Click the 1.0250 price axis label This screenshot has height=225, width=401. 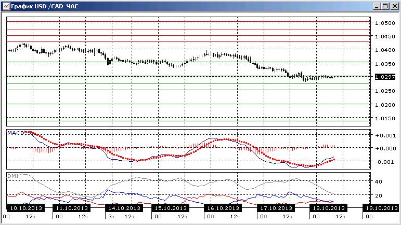point(385,91)
